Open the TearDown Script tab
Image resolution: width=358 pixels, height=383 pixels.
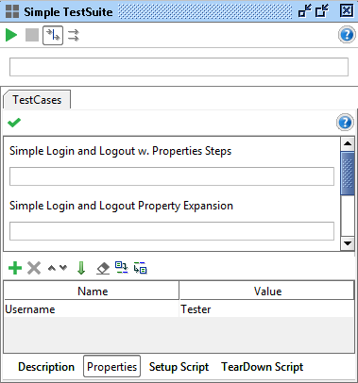[263, 367]
